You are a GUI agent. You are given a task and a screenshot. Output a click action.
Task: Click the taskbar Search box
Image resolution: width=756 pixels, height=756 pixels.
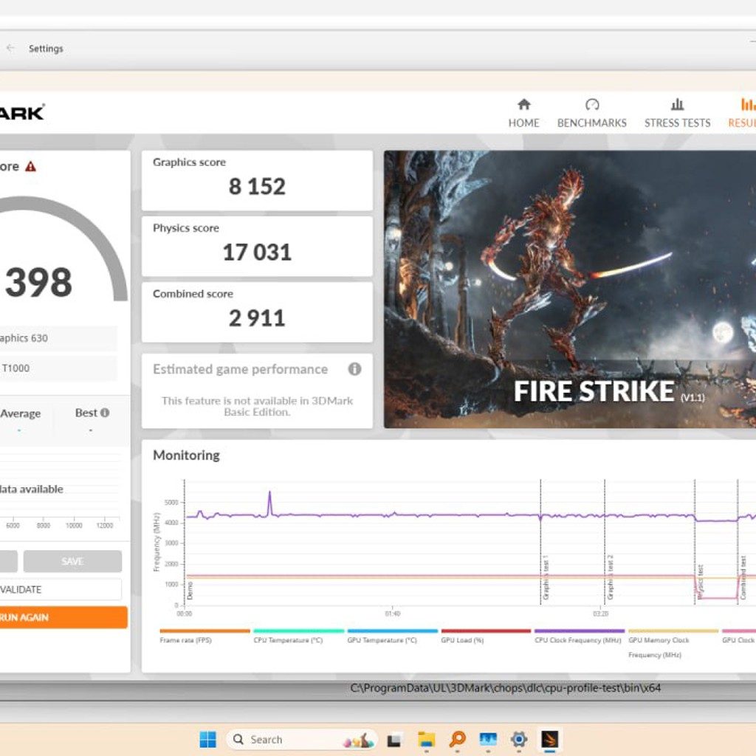pos(302,739)
